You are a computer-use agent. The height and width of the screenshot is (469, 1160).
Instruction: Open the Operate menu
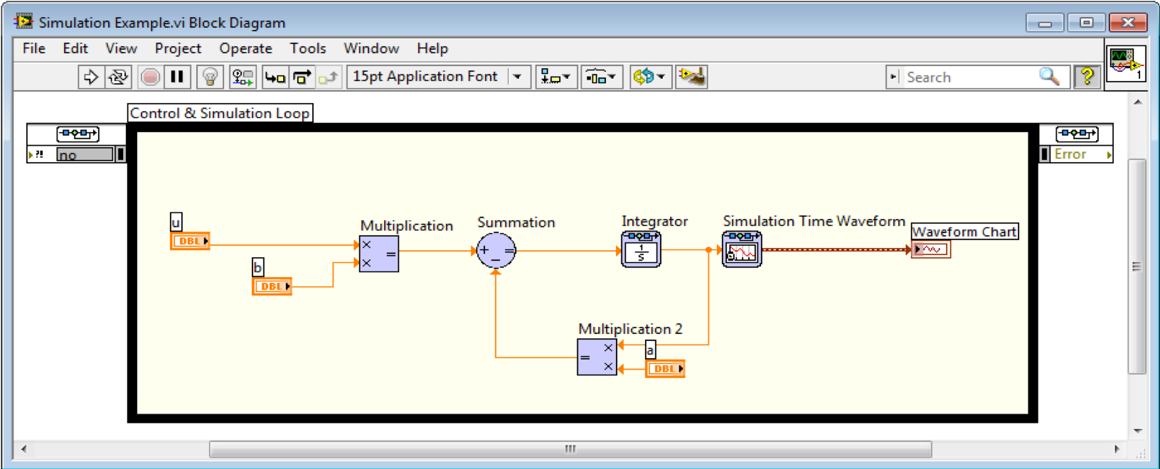(245, 48)
